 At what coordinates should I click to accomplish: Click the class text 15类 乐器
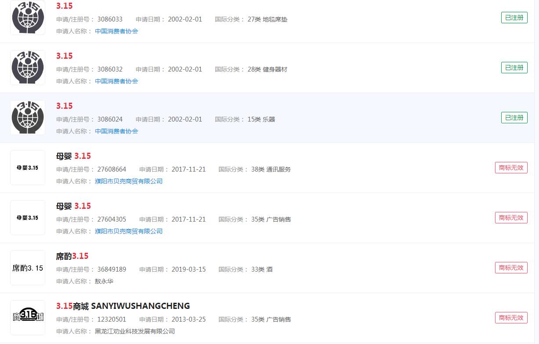coord(261,119)
